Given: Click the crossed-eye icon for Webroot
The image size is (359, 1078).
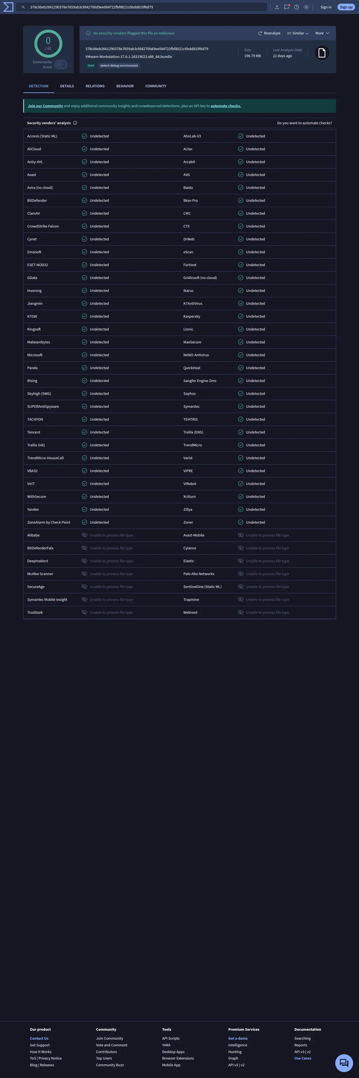Looking at the screenshot, I should pyautogui.click(x=241, y=612).
